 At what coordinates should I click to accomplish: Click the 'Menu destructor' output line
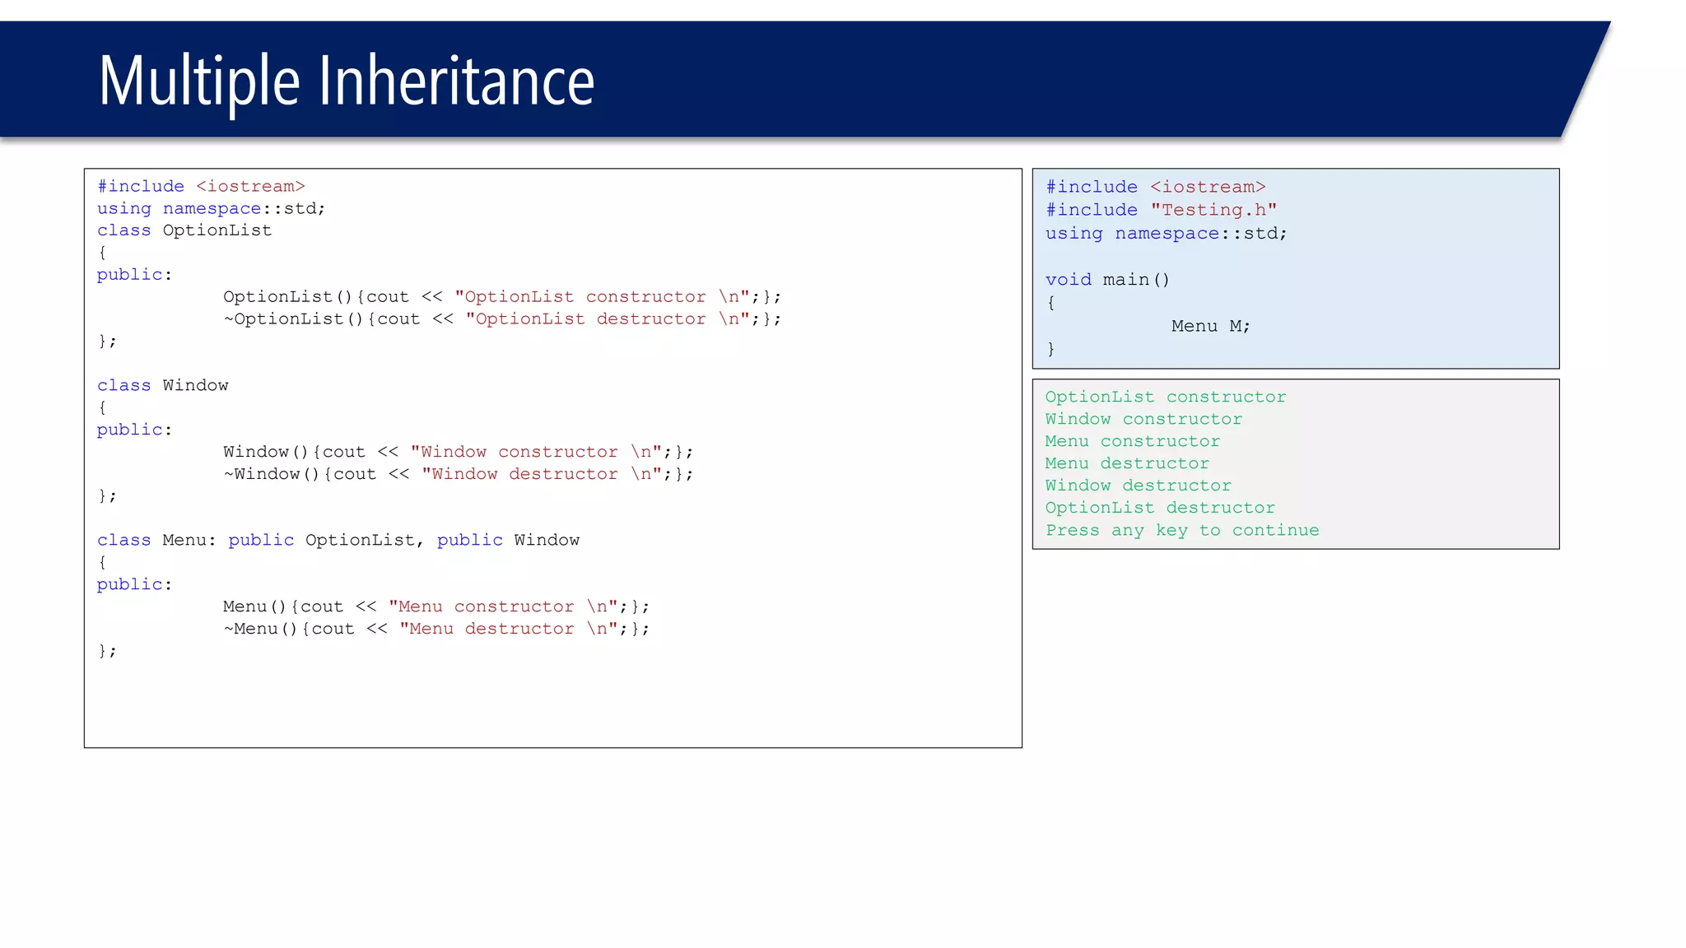pos(1127,464)
